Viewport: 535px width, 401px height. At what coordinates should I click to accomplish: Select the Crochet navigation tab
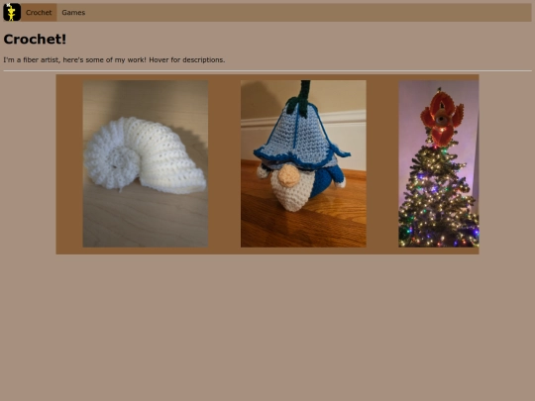click(x=39, y=13)
